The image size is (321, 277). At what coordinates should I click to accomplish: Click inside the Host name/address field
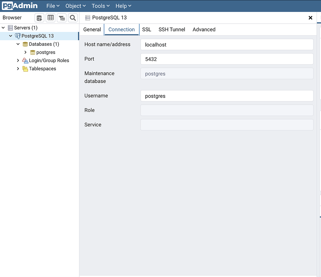click(227, 44)
